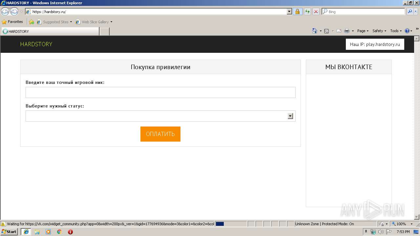This screenshot has width=420, height=236.
Task: Click page scrollbar up arrow
Action: click(417, 38)
